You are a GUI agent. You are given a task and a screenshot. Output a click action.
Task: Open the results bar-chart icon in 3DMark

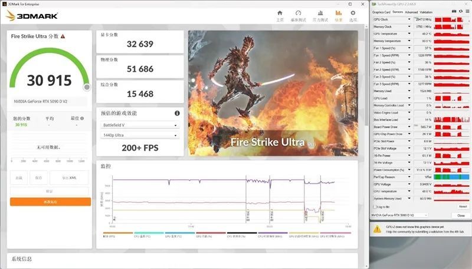click(x=339, y=13)
